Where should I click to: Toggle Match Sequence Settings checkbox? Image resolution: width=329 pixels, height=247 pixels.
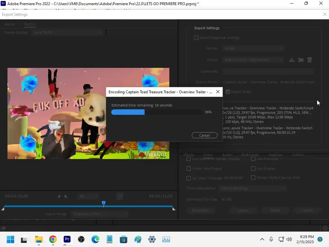pos(196,38)
